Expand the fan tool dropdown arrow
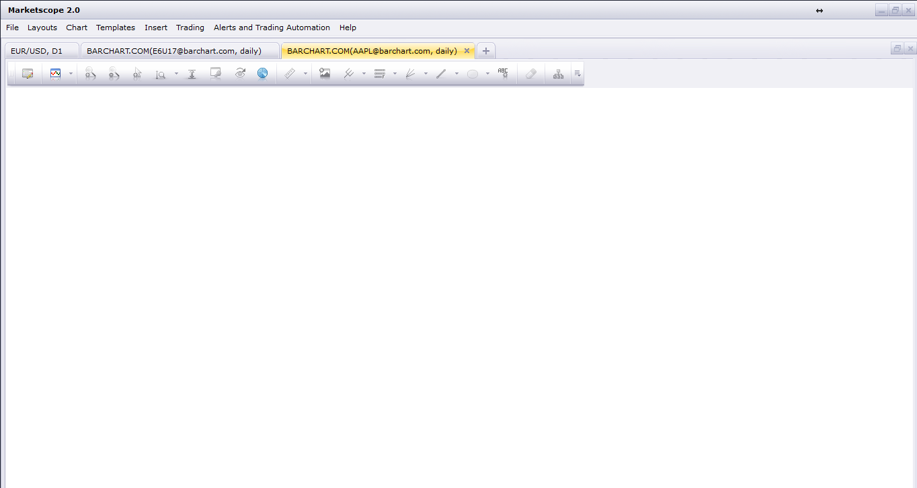This screenshot has height=488, width=917. [x=426, y=74]
